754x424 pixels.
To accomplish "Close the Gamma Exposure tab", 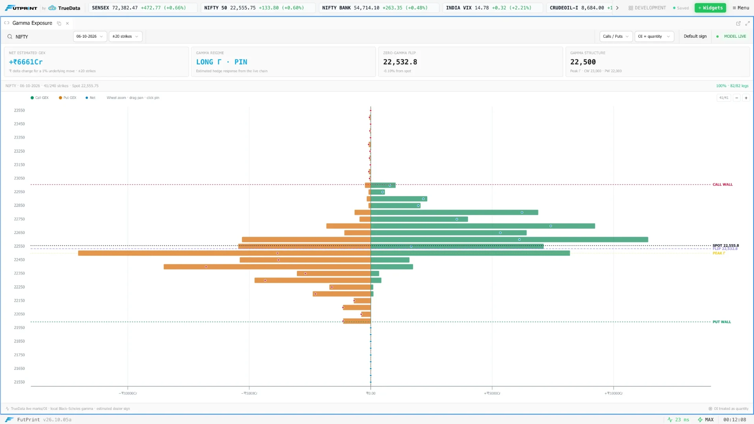I will pyautogui.click(x=68, y=24).
